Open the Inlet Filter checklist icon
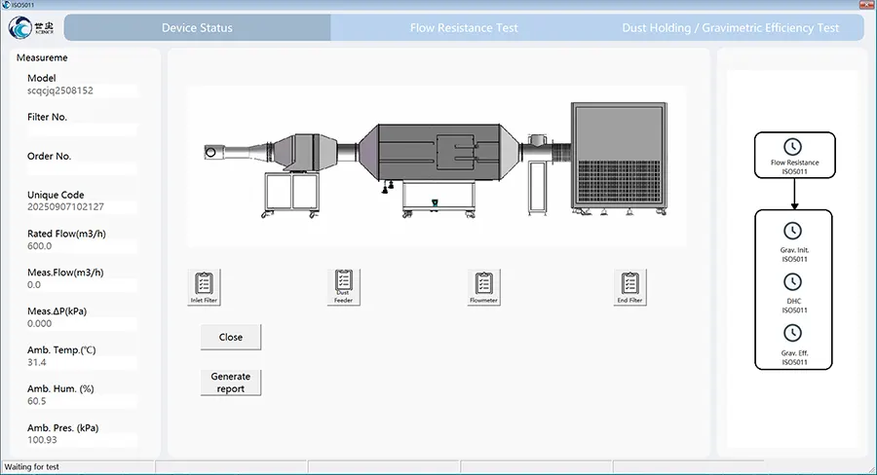Image resolution: width=877 pixels, height=475 pixels. (204, 283)
